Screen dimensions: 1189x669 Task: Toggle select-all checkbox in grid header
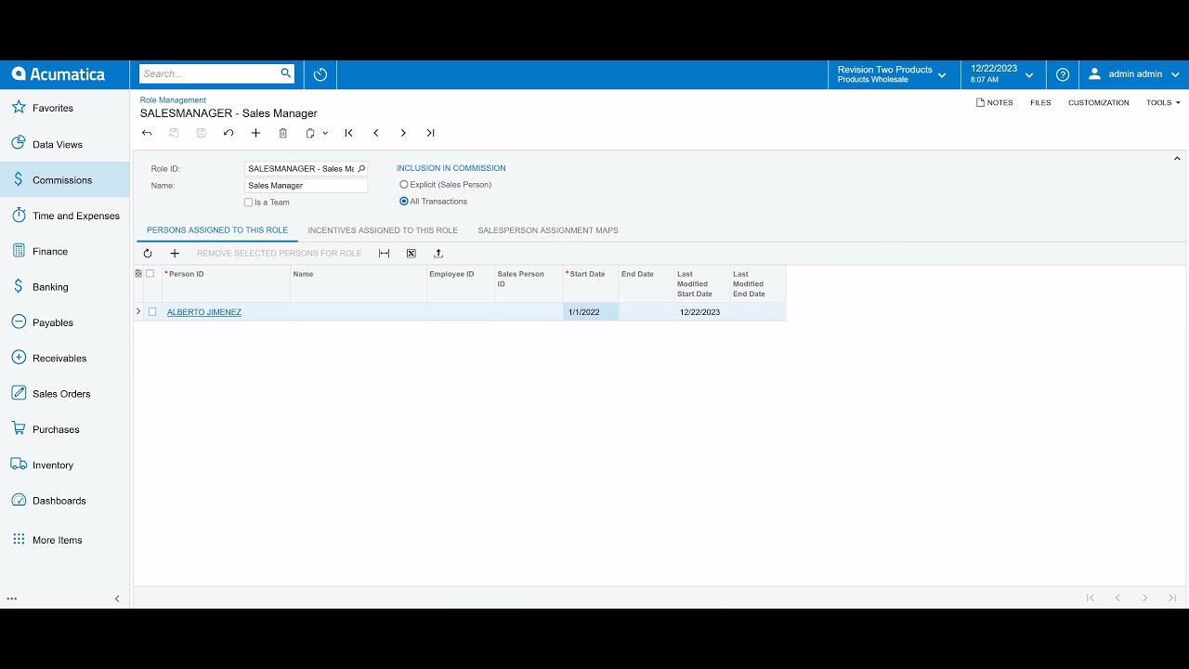pyautogui.click(x=150, y=273)
